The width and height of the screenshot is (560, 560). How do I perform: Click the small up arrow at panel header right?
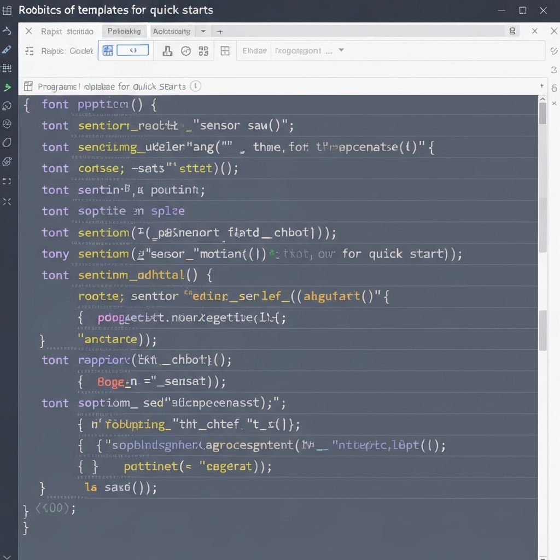(542, 86)
